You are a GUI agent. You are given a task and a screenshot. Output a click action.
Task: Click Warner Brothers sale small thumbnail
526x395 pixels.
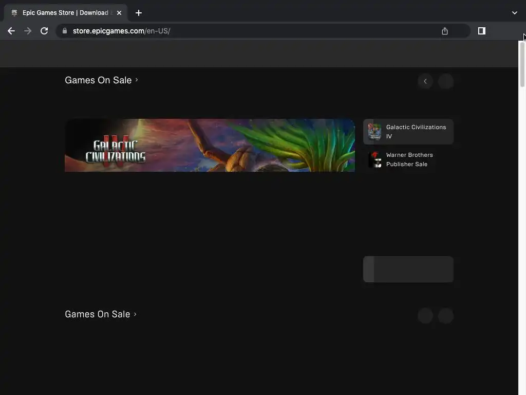374,159
